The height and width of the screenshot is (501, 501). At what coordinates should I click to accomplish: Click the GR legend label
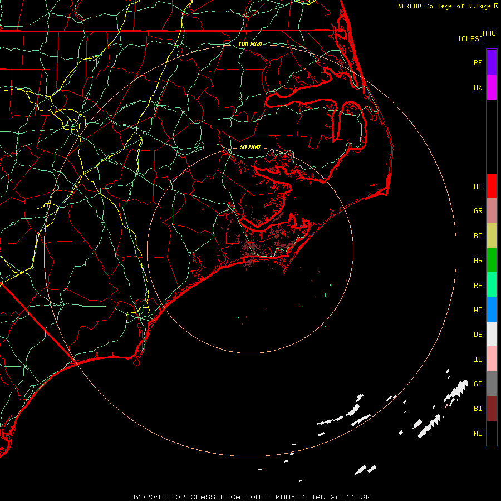click(478, 211)
